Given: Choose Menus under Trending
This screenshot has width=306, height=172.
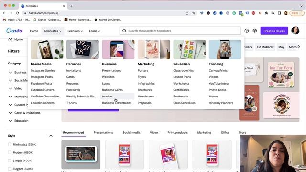Looking at the screenshot, I should (214, 97).
